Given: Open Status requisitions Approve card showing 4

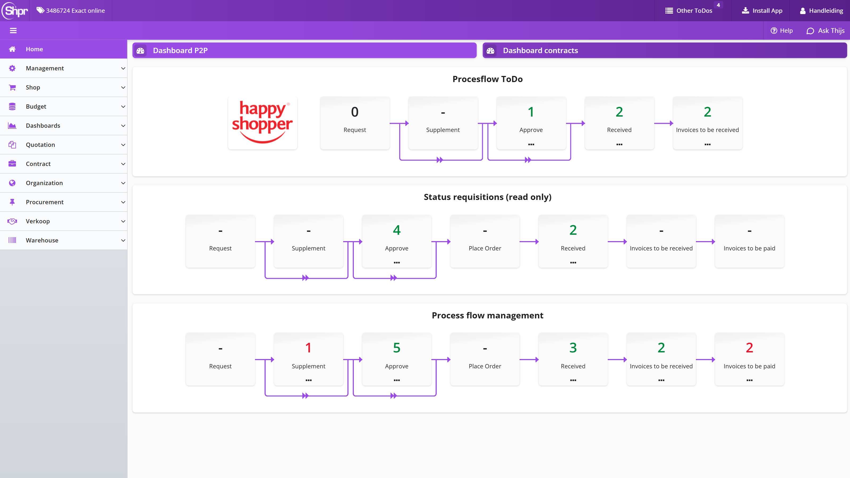Looking at the screenshot, I should coord(397,241).
